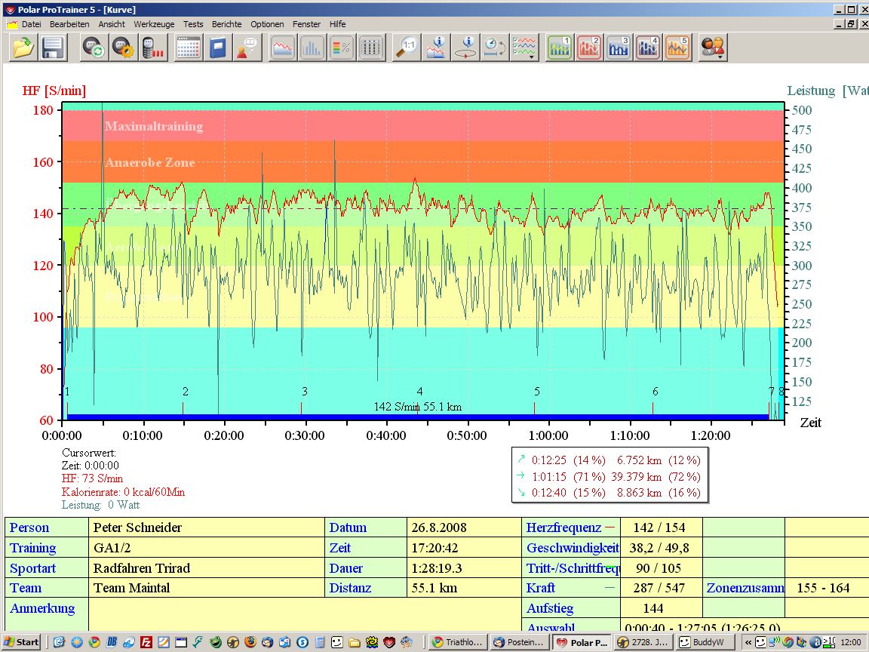
Task: Click lap marker 4 on the timeline
Action: [x=419, y=392]
